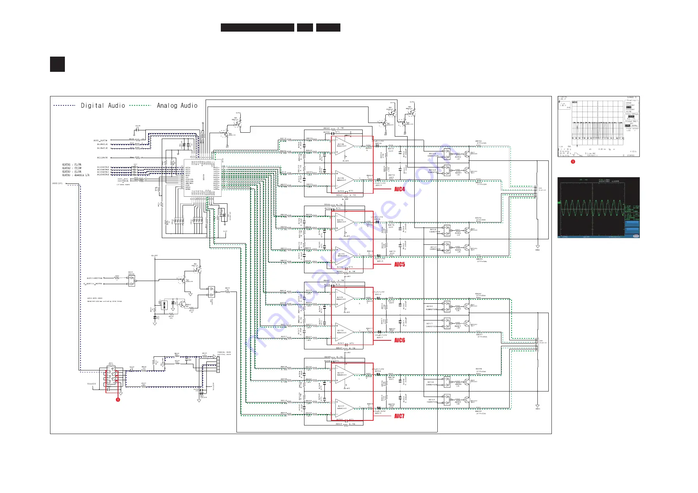
Task: Select the upper AIC4 BA4560 op-amp triangle
Action: pyautogui.click(x=344, y=145)
